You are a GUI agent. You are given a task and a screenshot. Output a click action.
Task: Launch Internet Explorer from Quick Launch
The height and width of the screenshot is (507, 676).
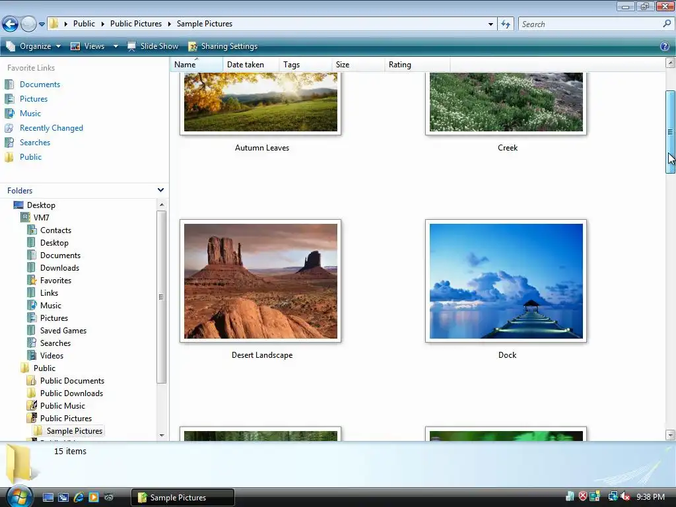point(79,498)
